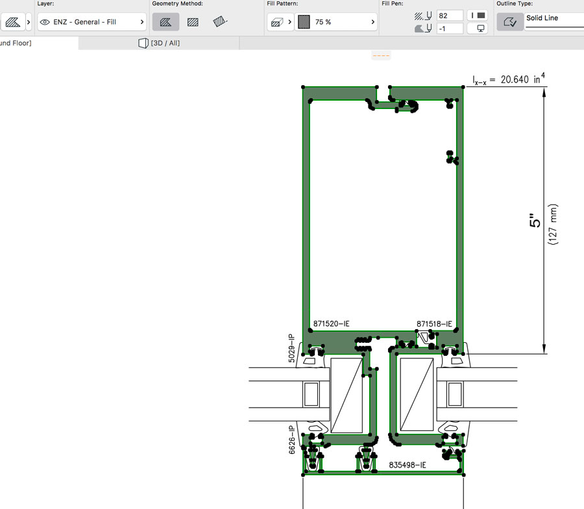The height and width of the screenshot is (509, 584).
Task: Toggle visibility eye of ENZ - General - Fill layer
Action: pyautogui.click(x=43, y=21)
